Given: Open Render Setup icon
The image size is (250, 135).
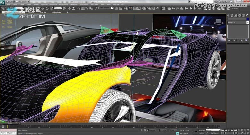Looking at the screenshot, I should [149, 8].
